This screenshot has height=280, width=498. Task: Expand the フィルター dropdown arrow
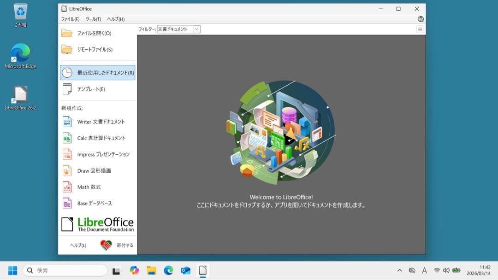[x=196, y=29]
